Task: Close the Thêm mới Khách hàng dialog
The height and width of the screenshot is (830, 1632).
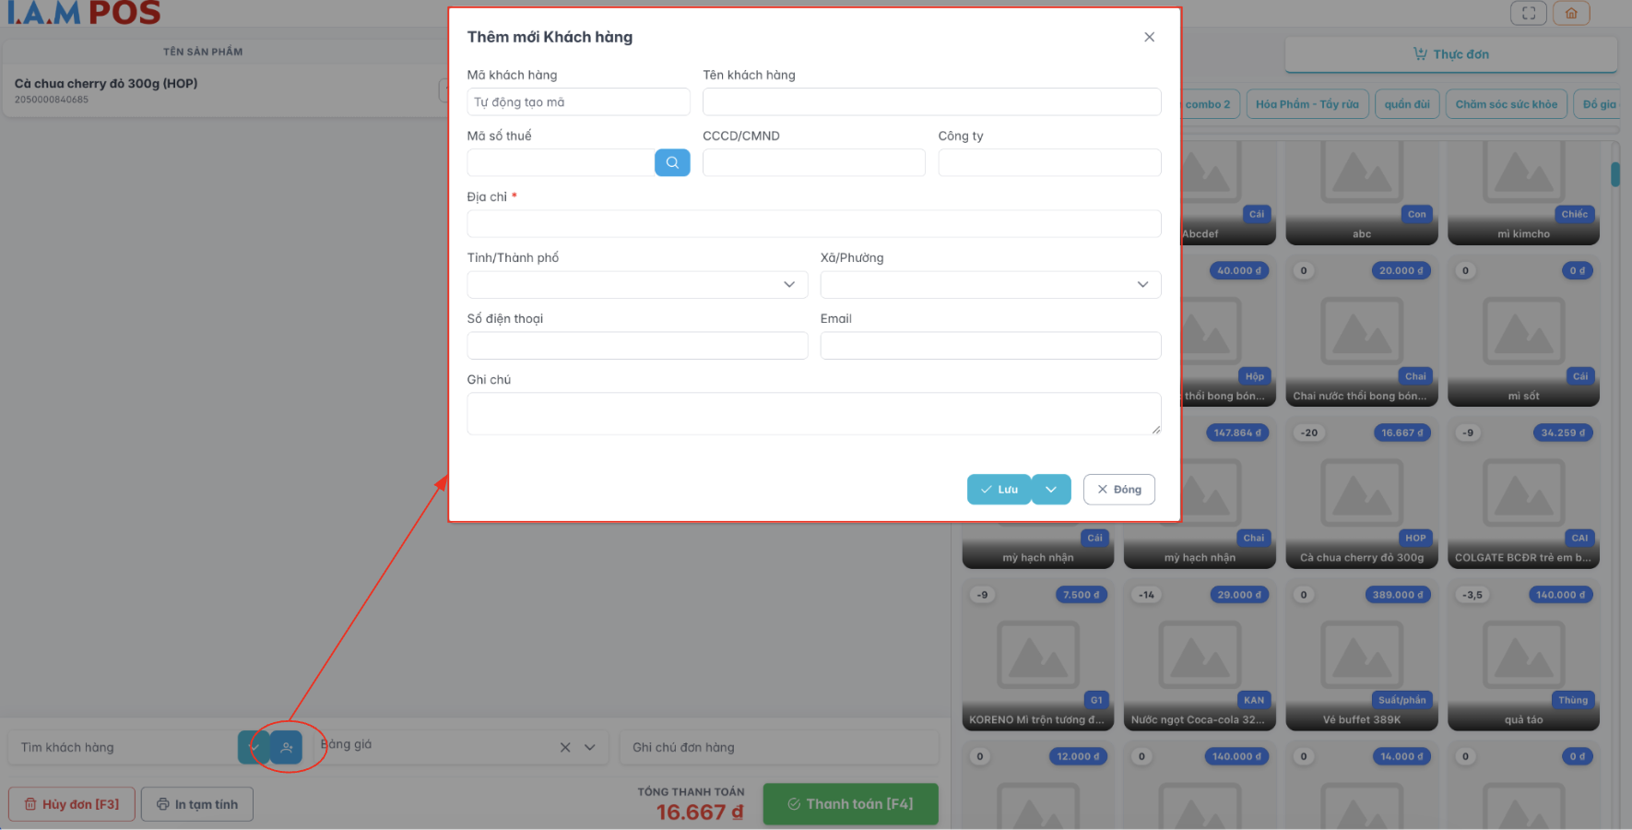Action: click(1149, 37)
